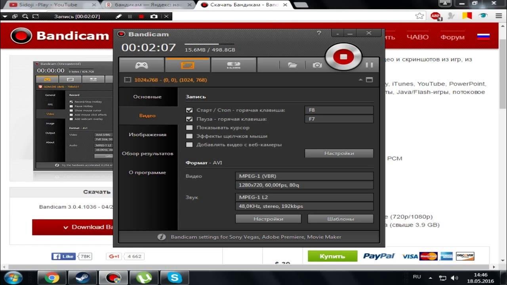Click the RU language indicator in tray
The height and width of the screenshot is (285, 507).
click(x=417, y=277)
